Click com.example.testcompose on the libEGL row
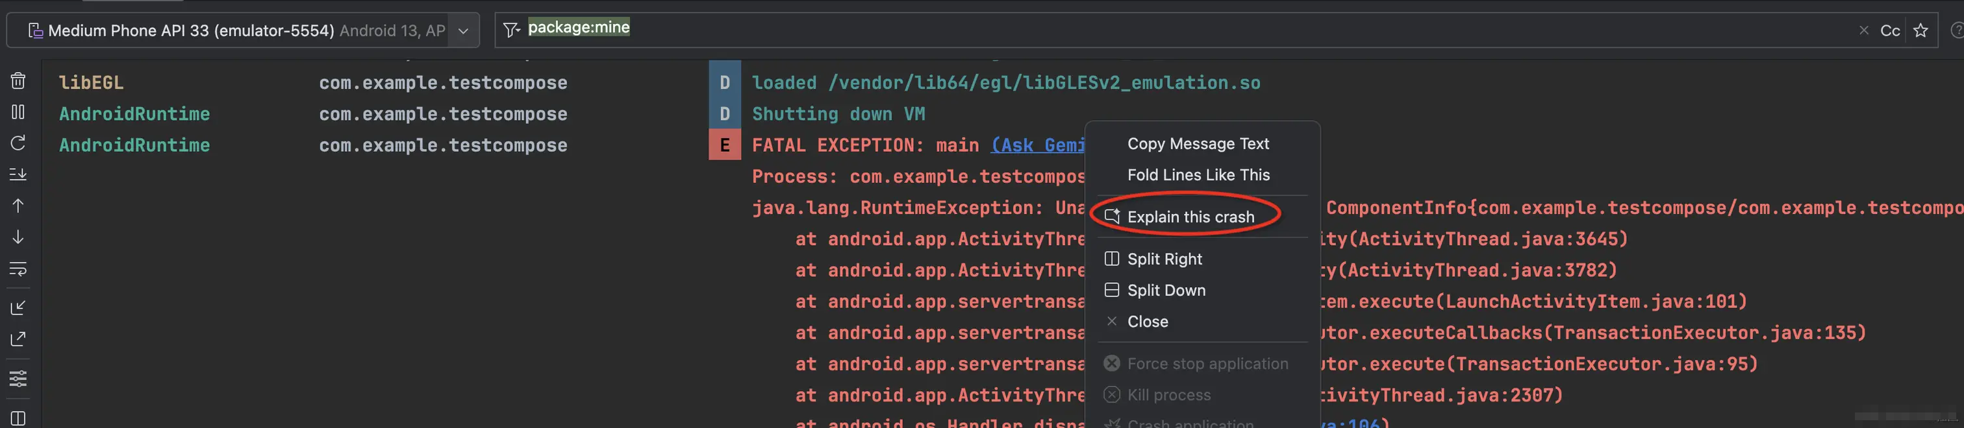The width and height of the screenshot is (1964, 428). coord(443,83)
